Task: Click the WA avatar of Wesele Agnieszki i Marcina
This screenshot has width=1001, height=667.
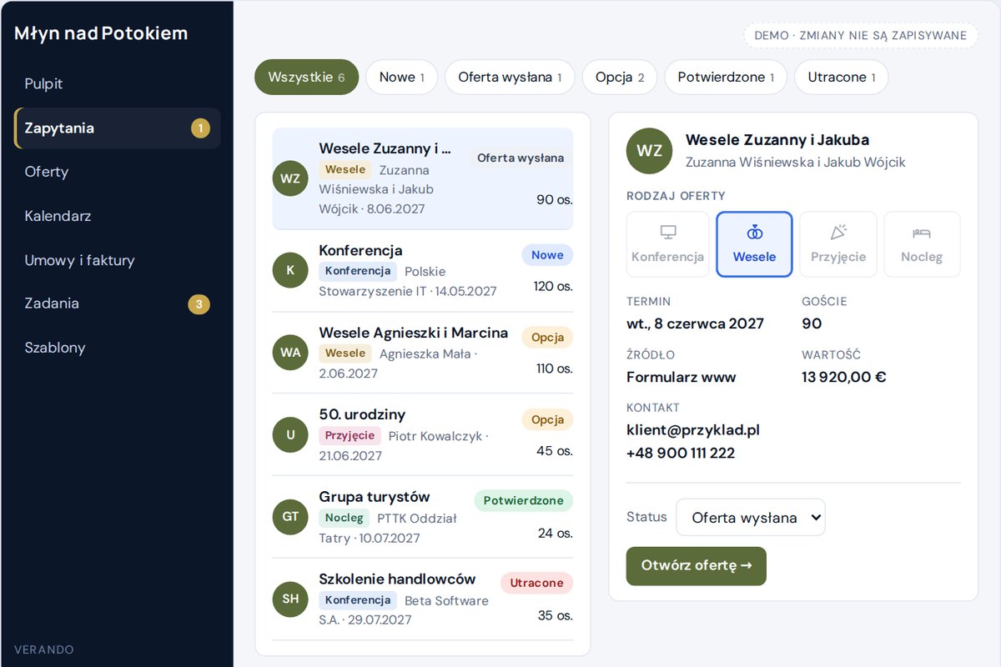Action: 290,352
